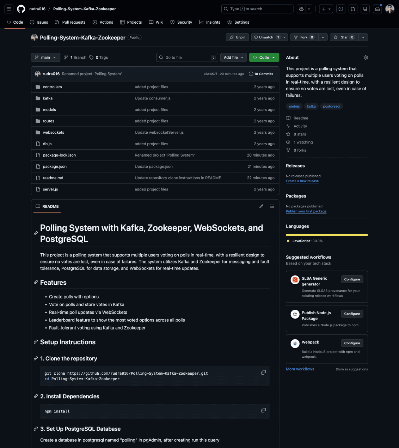Click anchor icon beside Clone the repository
Image resolution: width=399 pixels, height=448 pixels.
36,358
